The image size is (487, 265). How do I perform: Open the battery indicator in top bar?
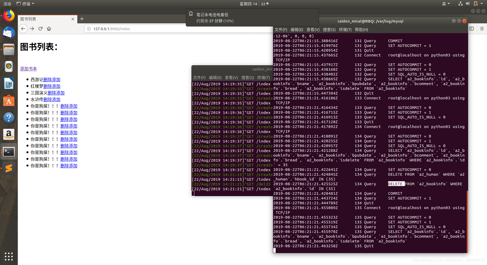click(x=476, y=4)
